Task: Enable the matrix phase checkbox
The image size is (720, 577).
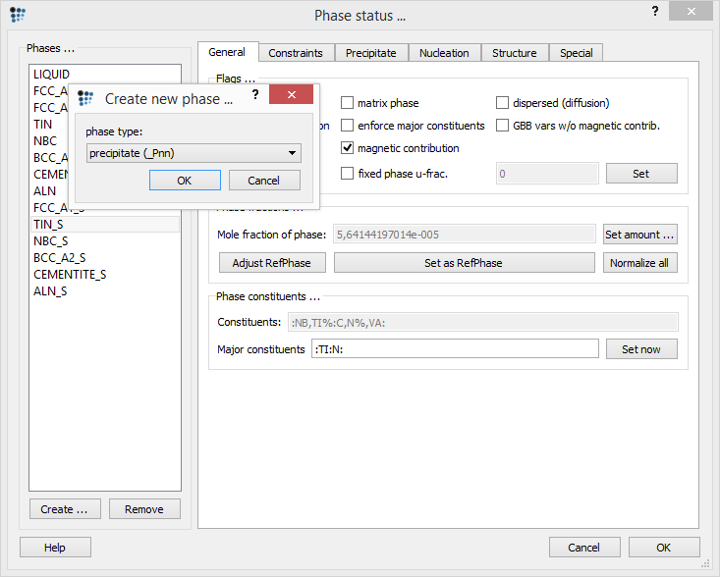Action: 348,103
